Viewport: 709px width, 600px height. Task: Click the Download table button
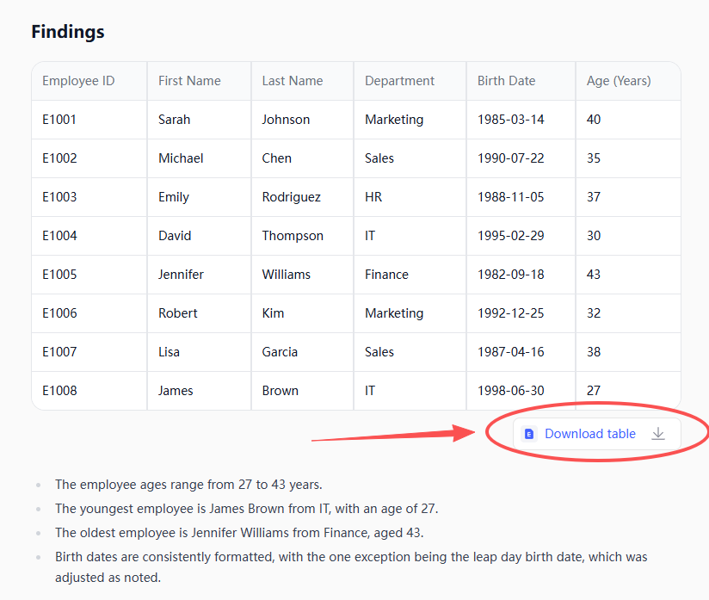coord(590,434)
